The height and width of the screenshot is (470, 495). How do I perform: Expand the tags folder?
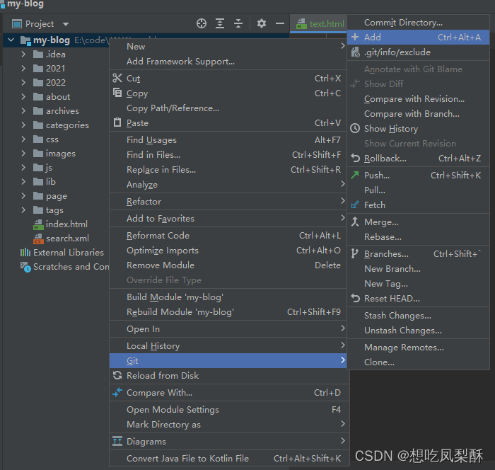23,210
